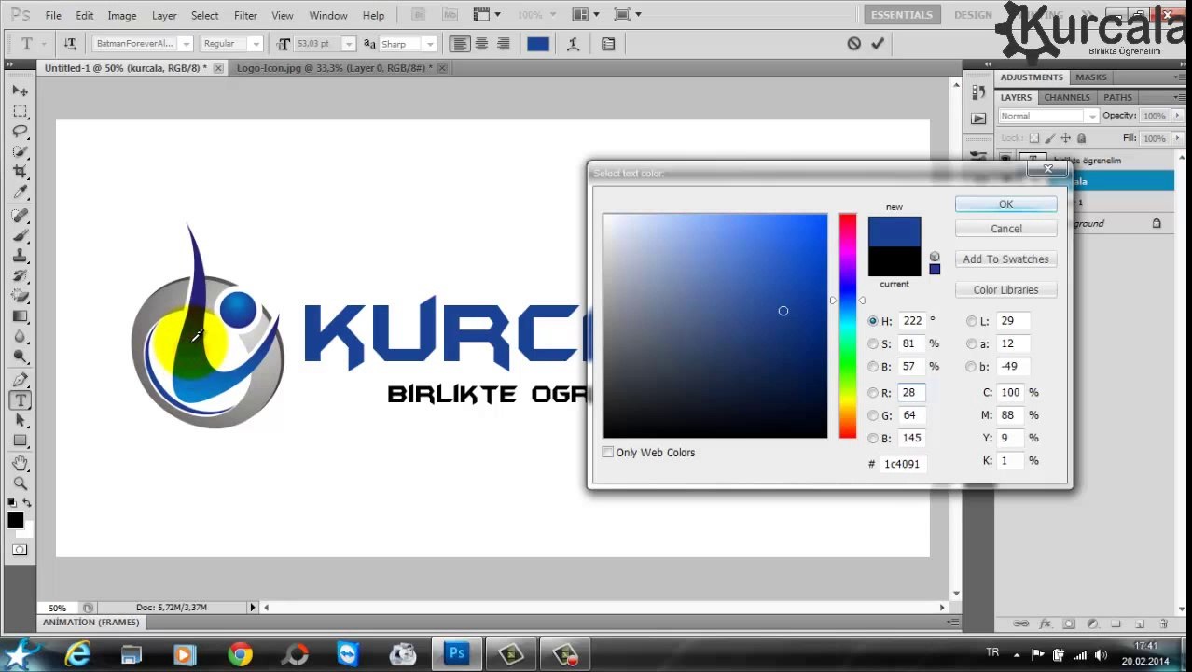Click the toggle text orientation icon
Screen dimensions: 1192x672
pyautogui.click(x=70, y=44)
